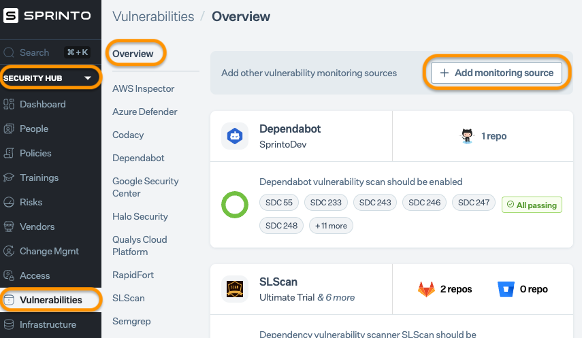Open Halo Security source
The width and height of the screenshot is (582, 338).
(140, 216)
